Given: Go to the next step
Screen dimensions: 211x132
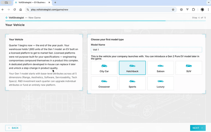Looking at the screenshot, I should pyautogui.click(x=198, y=128).
